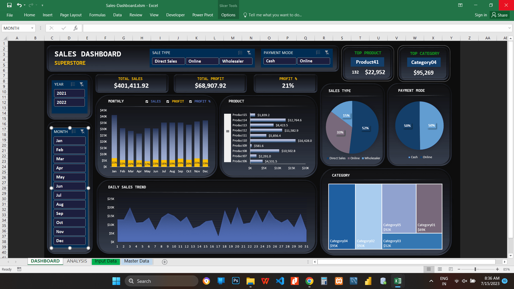
Task: Open Customize Quick Access Toolbar arrow
Action: tap(42, 5)
